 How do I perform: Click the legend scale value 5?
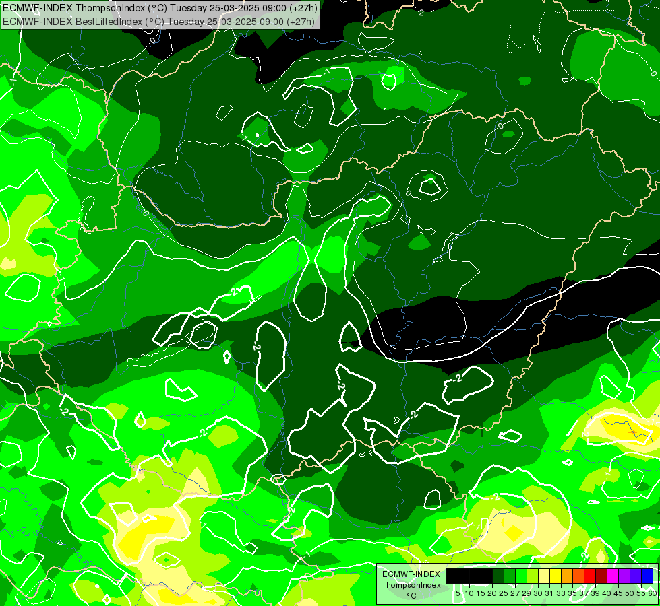coord(458,593)
